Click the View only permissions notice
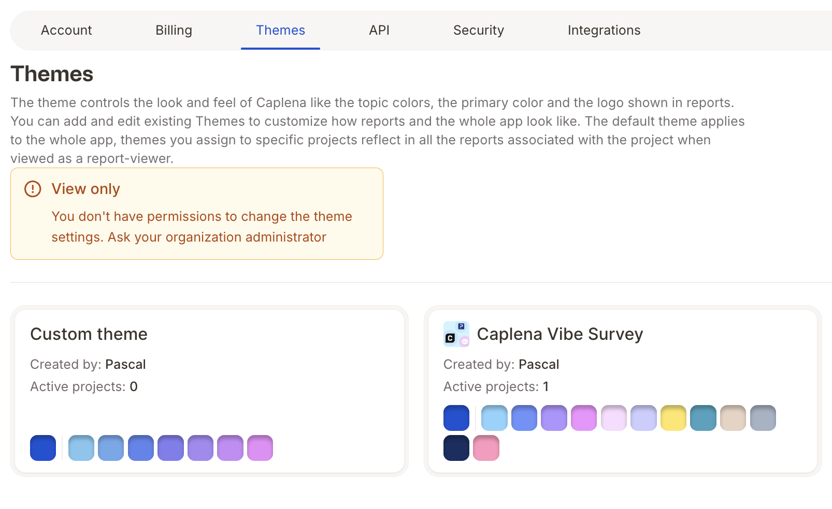The width and height of the screenshot is (832, 509). (x=197, y=214)
